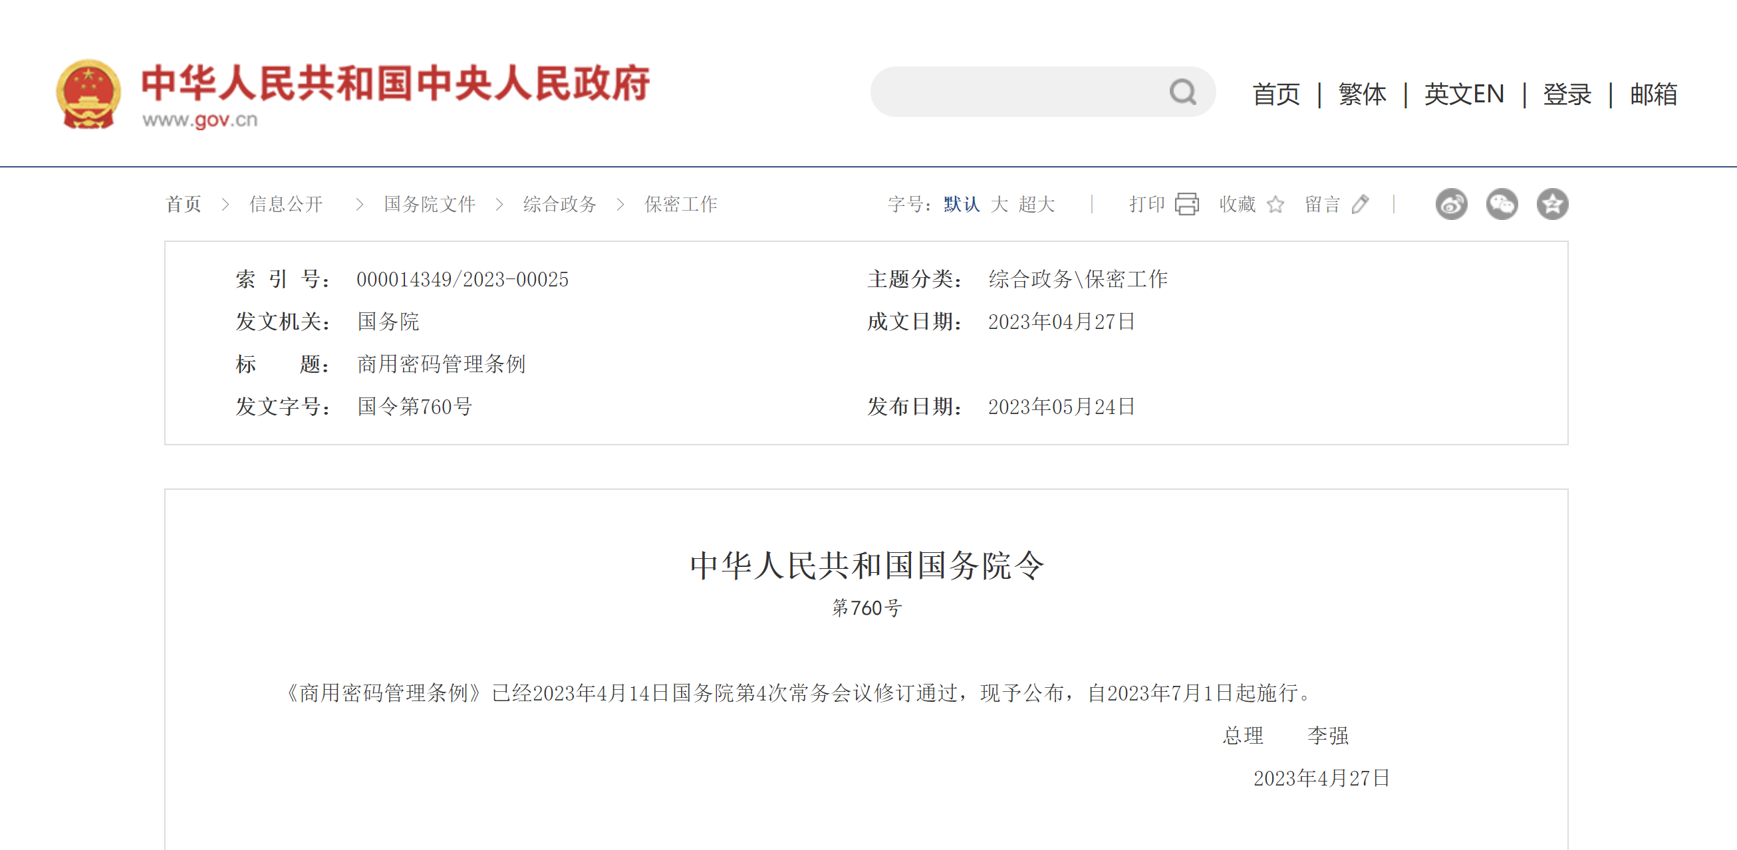Click the 留言 comment label

pos(1322,203)
